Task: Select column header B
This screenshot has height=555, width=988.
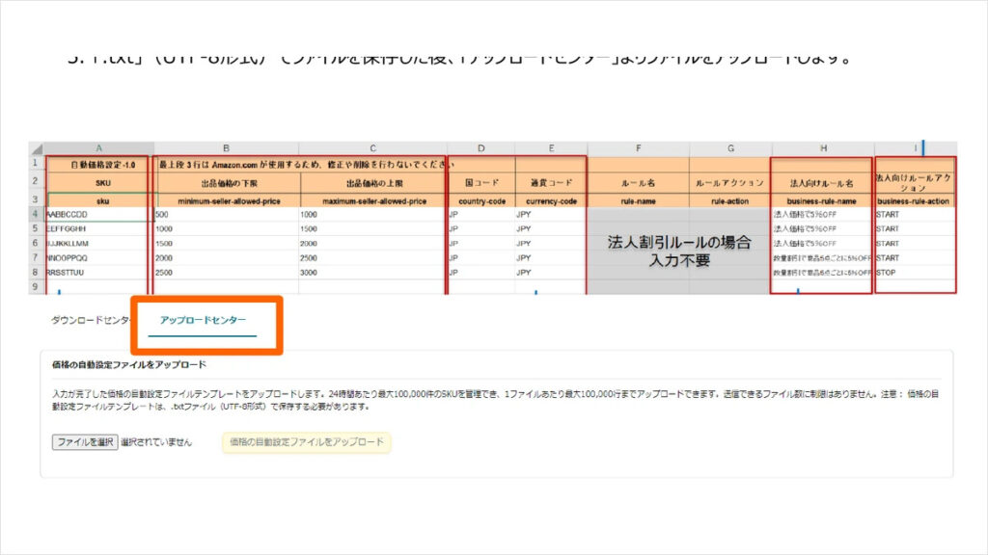Action: pyautogui.click(x=226, y=148)
